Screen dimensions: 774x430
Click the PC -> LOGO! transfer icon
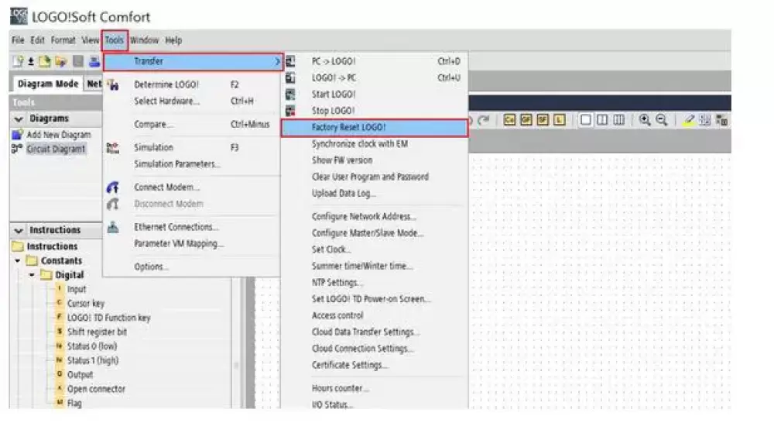point(291,61)
